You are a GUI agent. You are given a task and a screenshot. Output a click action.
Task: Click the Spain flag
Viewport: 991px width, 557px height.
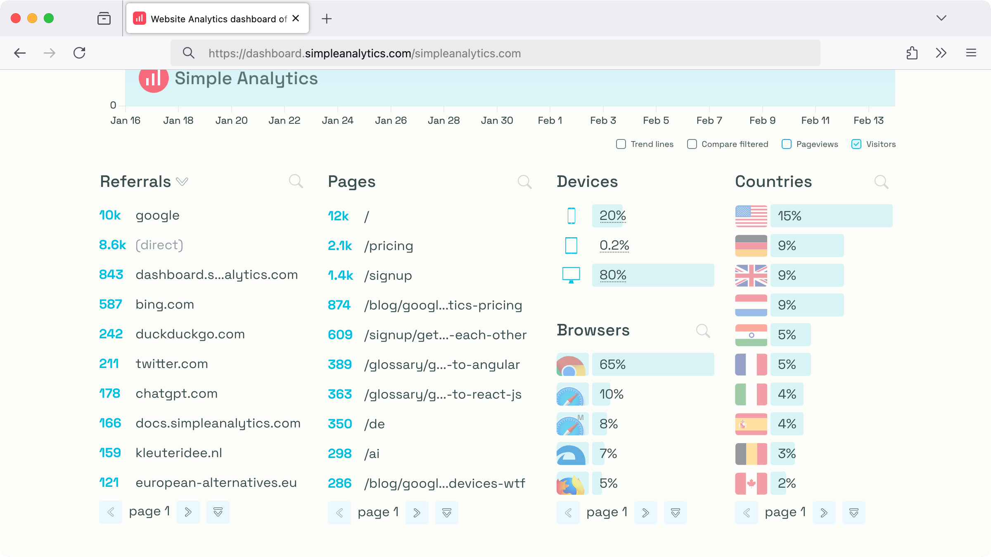[751, 424]
